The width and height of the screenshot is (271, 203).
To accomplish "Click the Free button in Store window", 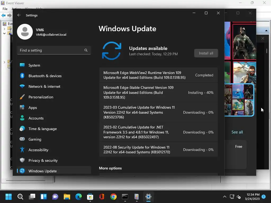I will (238, 146).
